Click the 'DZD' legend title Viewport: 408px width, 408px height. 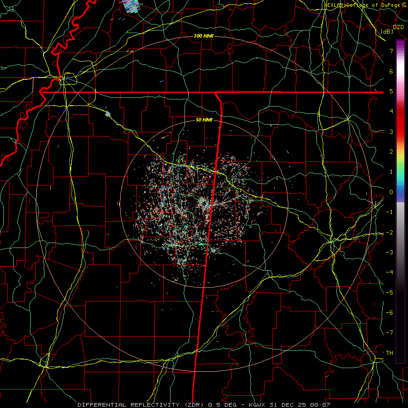pyautogui.click(x=398, y=27)
